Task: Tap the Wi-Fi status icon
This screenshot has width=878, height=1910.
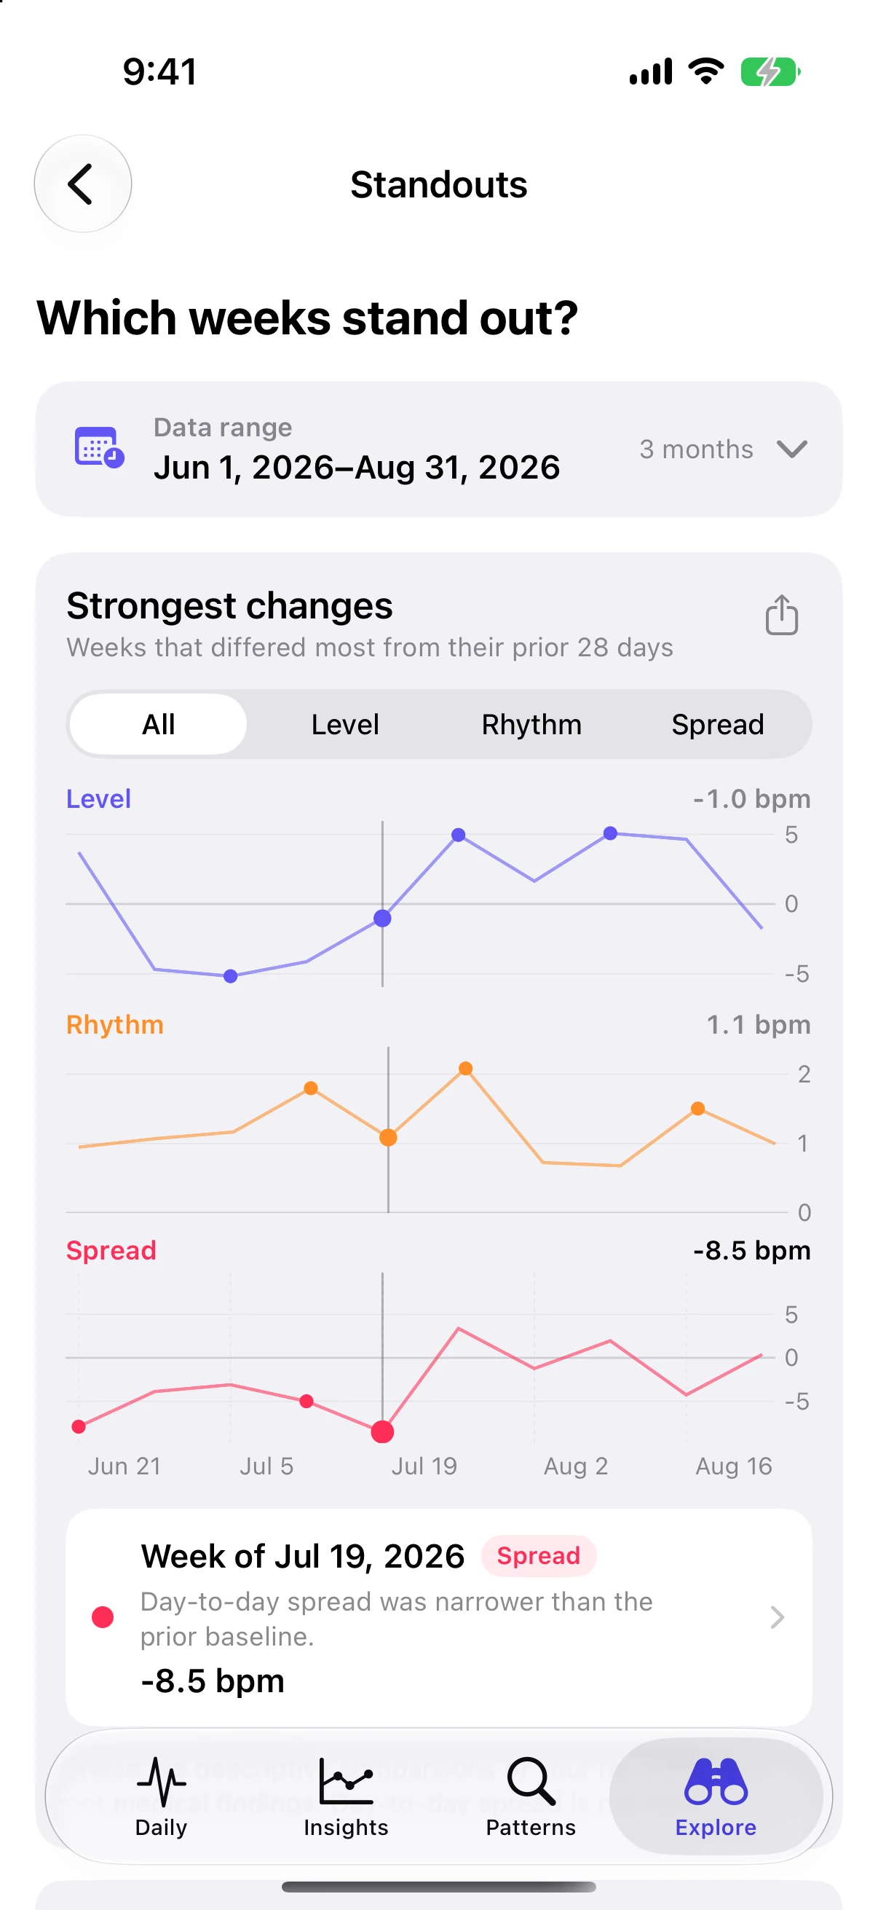Action: tap(705, 72)
